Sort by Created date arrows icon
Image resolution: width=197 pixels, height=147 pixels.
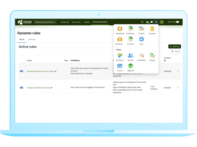click(165, 60)
